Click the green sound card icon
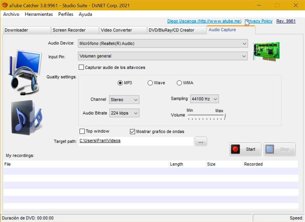Viewport: 305px width, 222px height. click(x=266, y=51)
